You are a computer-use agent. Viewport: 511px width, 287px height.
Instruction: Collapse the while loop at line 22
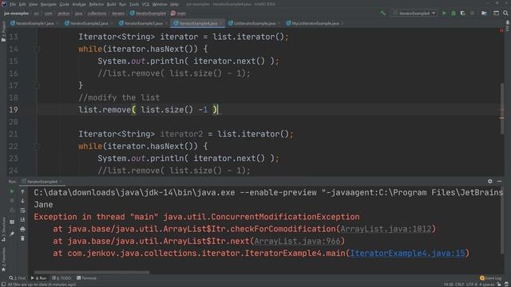click(37, 147)
